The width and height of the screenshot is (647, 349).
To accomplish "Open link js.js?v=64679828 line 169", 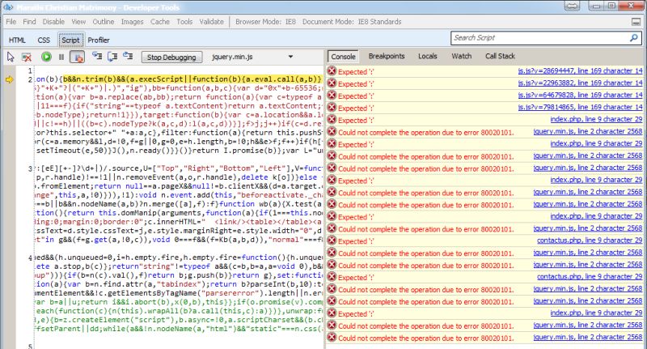I will 580,95.
